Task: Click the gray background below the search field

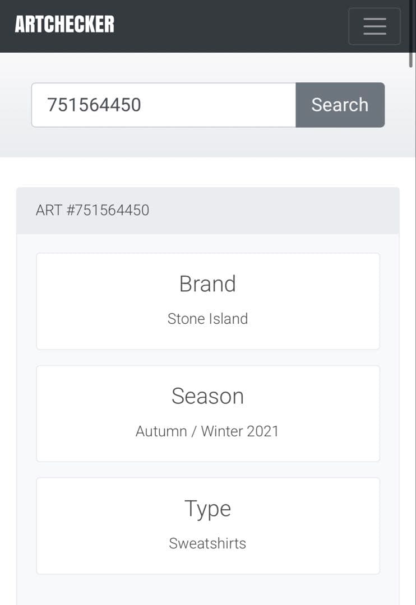Action: [x=207, y=143]
